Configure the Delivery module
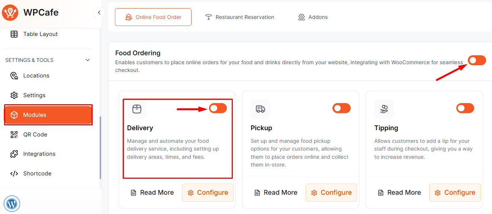 [x=208, y=192]
